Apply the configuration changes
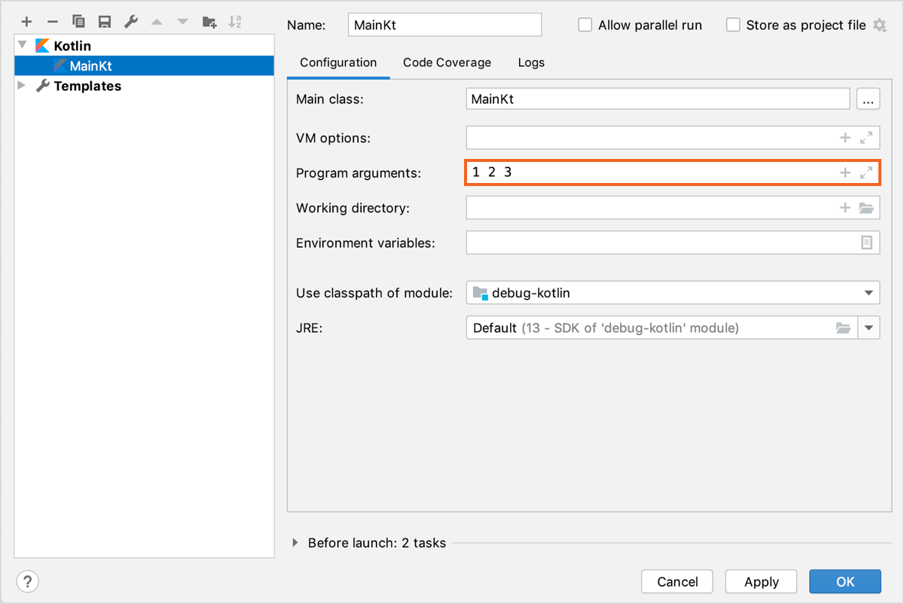The image size is (904, 604). 760,581
